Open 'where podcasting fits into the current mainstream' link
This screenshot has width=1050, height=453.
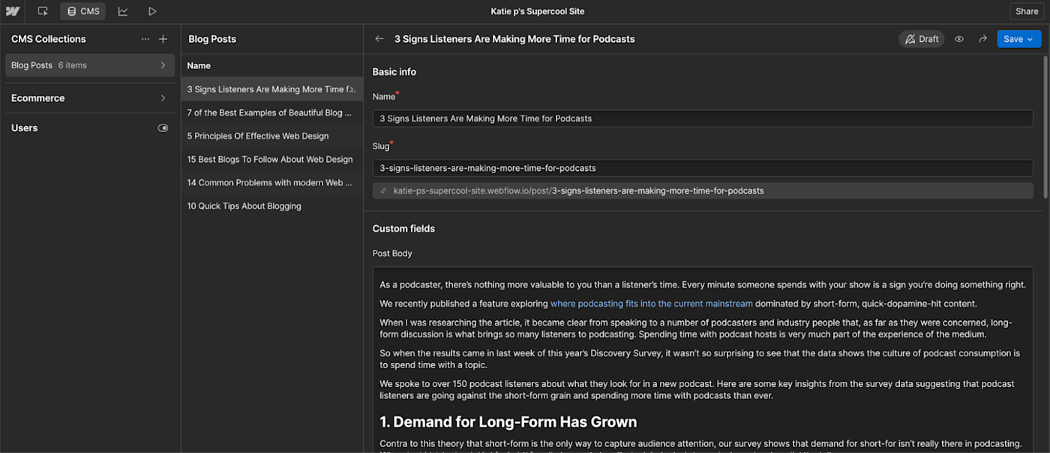pos(651,304)
